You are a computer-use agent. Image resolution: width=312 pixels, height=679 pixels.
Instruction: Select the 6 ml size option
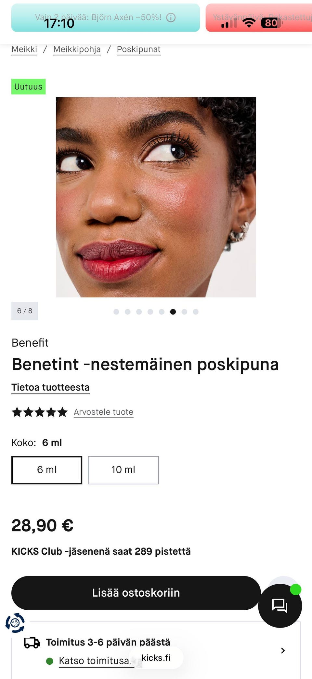tap(47, 470)
